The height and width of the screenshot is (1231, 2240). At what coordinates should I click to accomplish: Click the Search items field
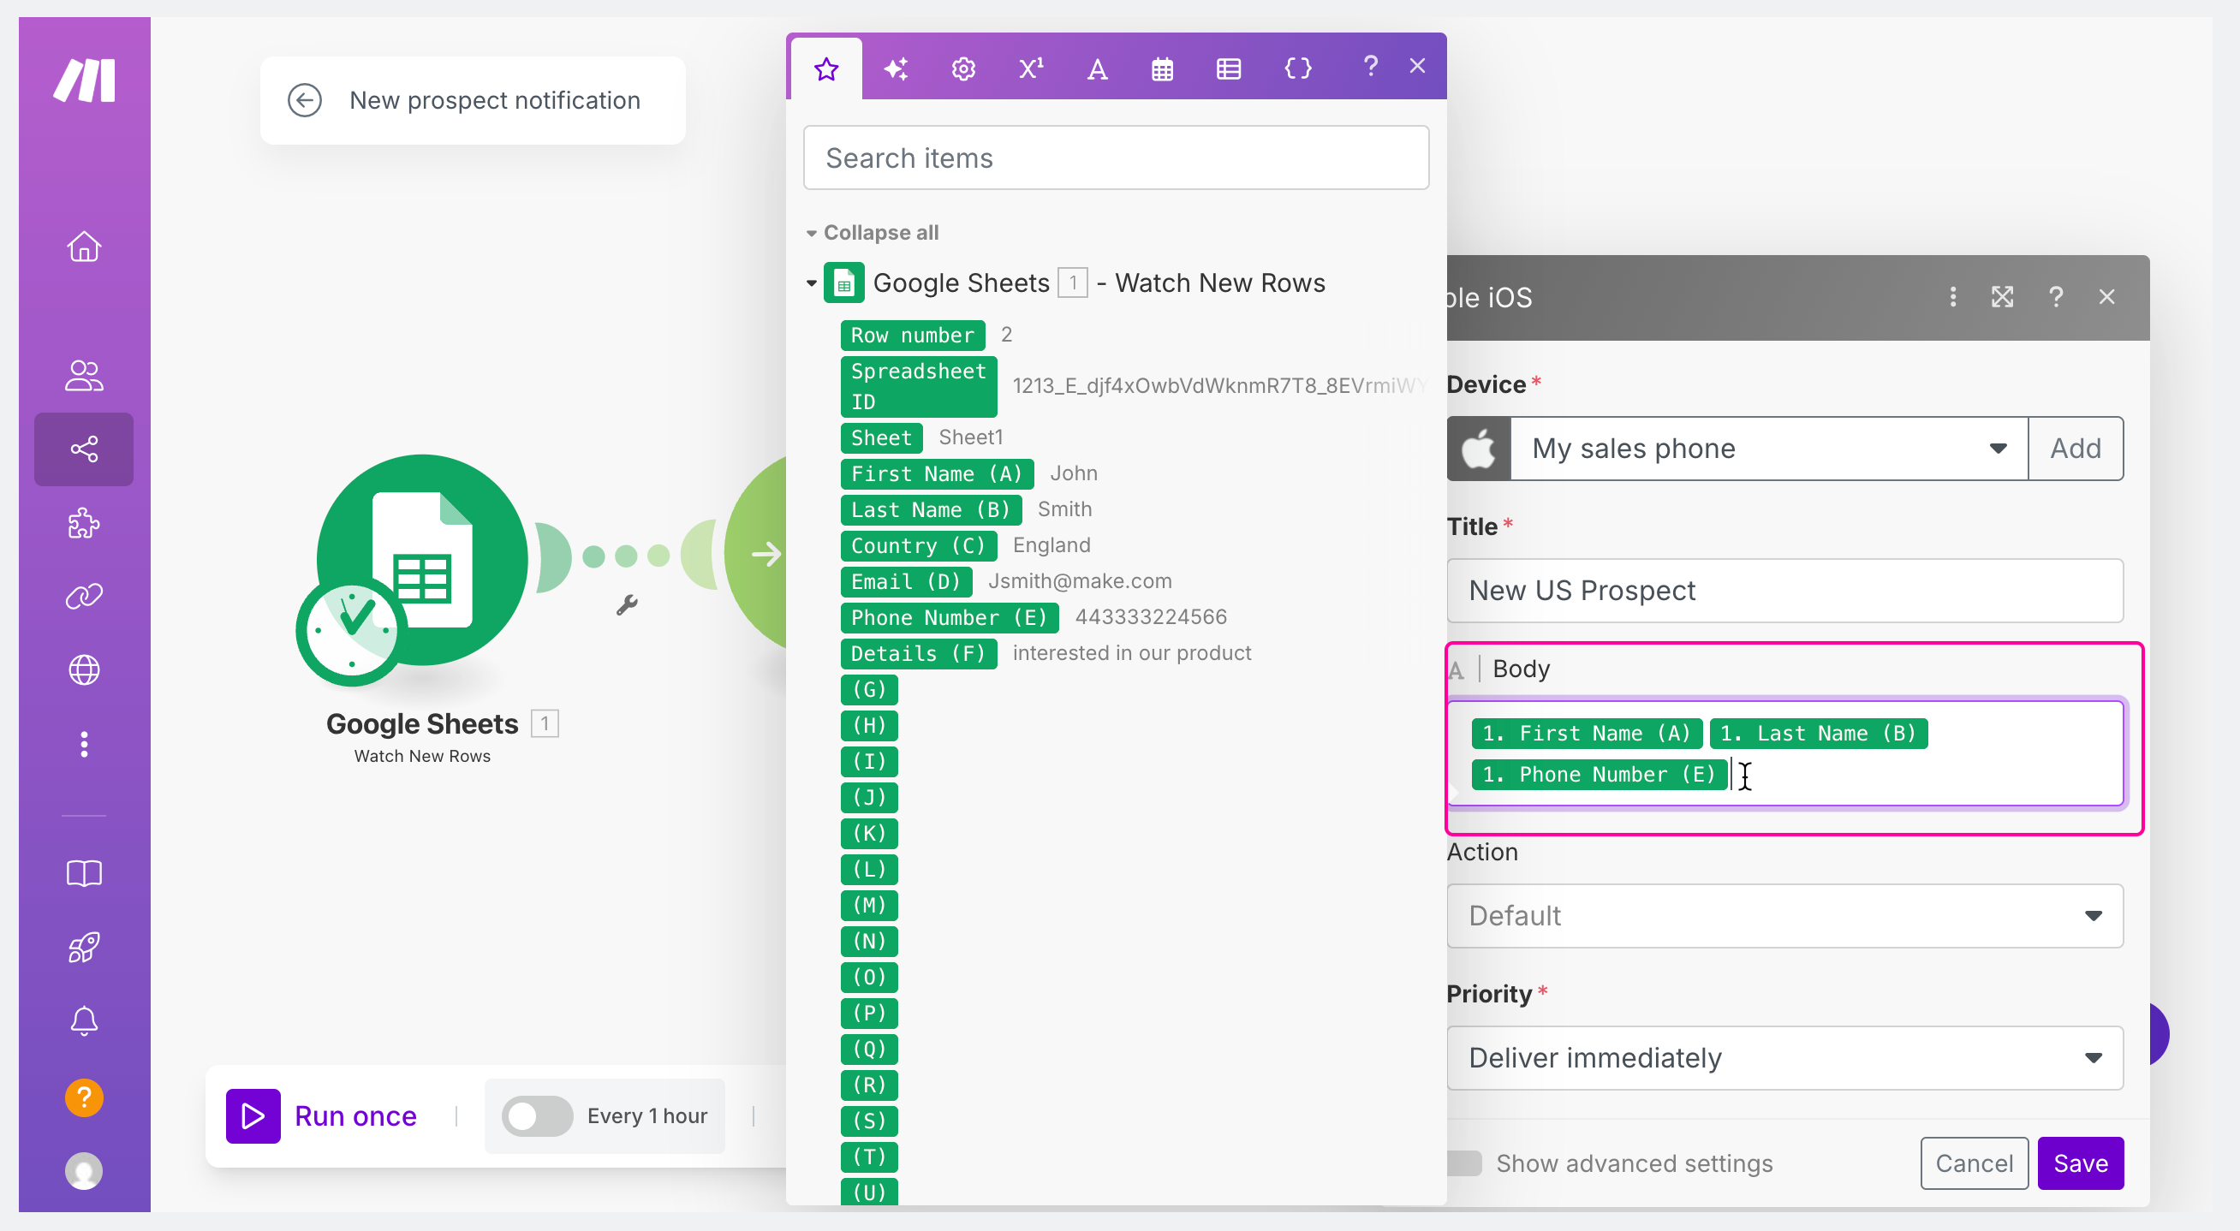(1116, 158)
